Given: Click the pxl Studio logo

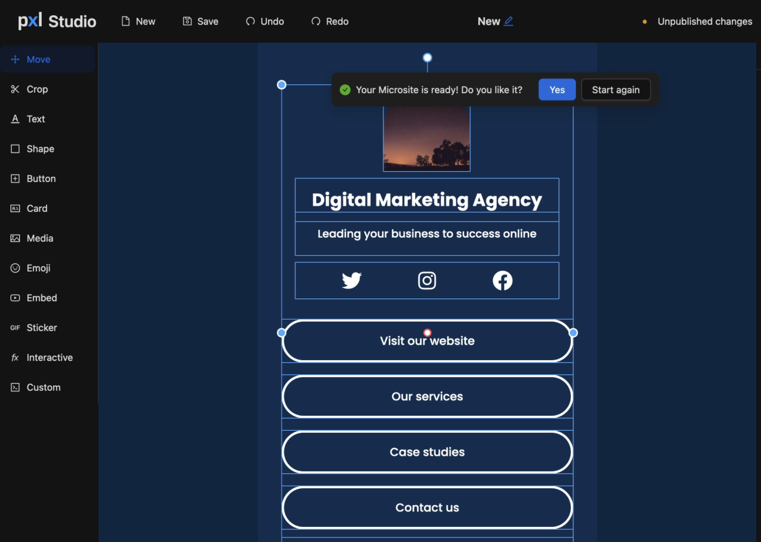Looking at the screenshot, I should [x=57, y=21].
